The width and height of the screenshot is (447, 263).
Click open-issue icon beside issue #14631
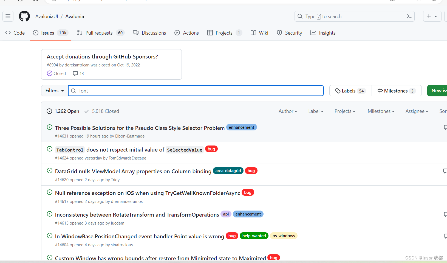[x=50, y=127]
